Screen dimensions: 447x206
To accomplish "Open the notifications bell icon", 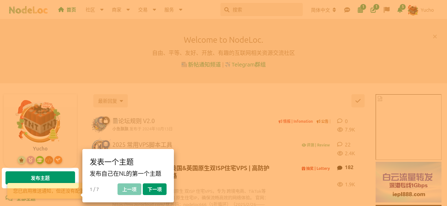I will pyautogui.click(x=400, y=10).
